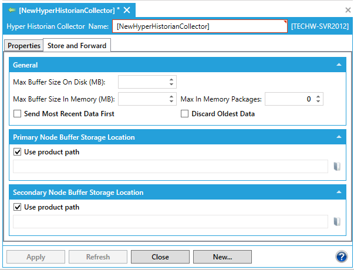Collapse Primary Node Buffer Storage Location section
The image size is (354, 270).
click(x=338, y=137)
